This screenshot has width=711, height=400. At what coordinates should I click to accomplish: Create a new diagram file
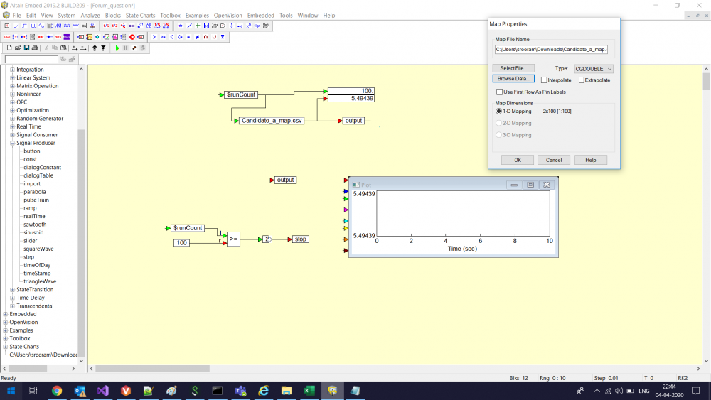[9, 48]
